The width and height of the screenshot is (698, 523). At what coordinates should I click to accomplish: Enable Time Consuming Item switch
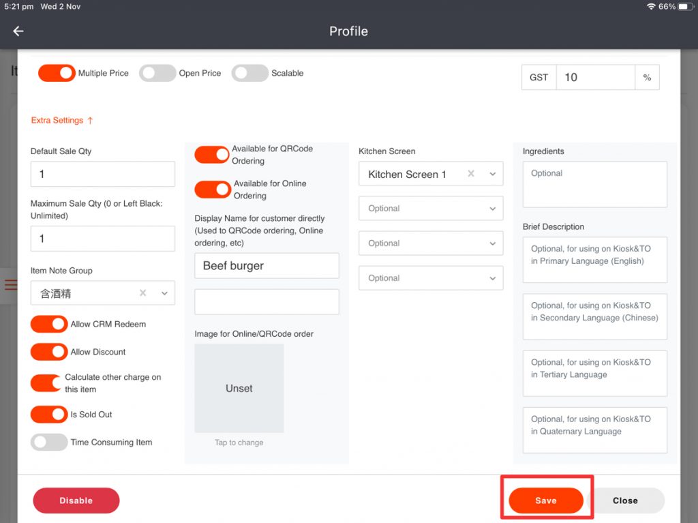(49, 443)
